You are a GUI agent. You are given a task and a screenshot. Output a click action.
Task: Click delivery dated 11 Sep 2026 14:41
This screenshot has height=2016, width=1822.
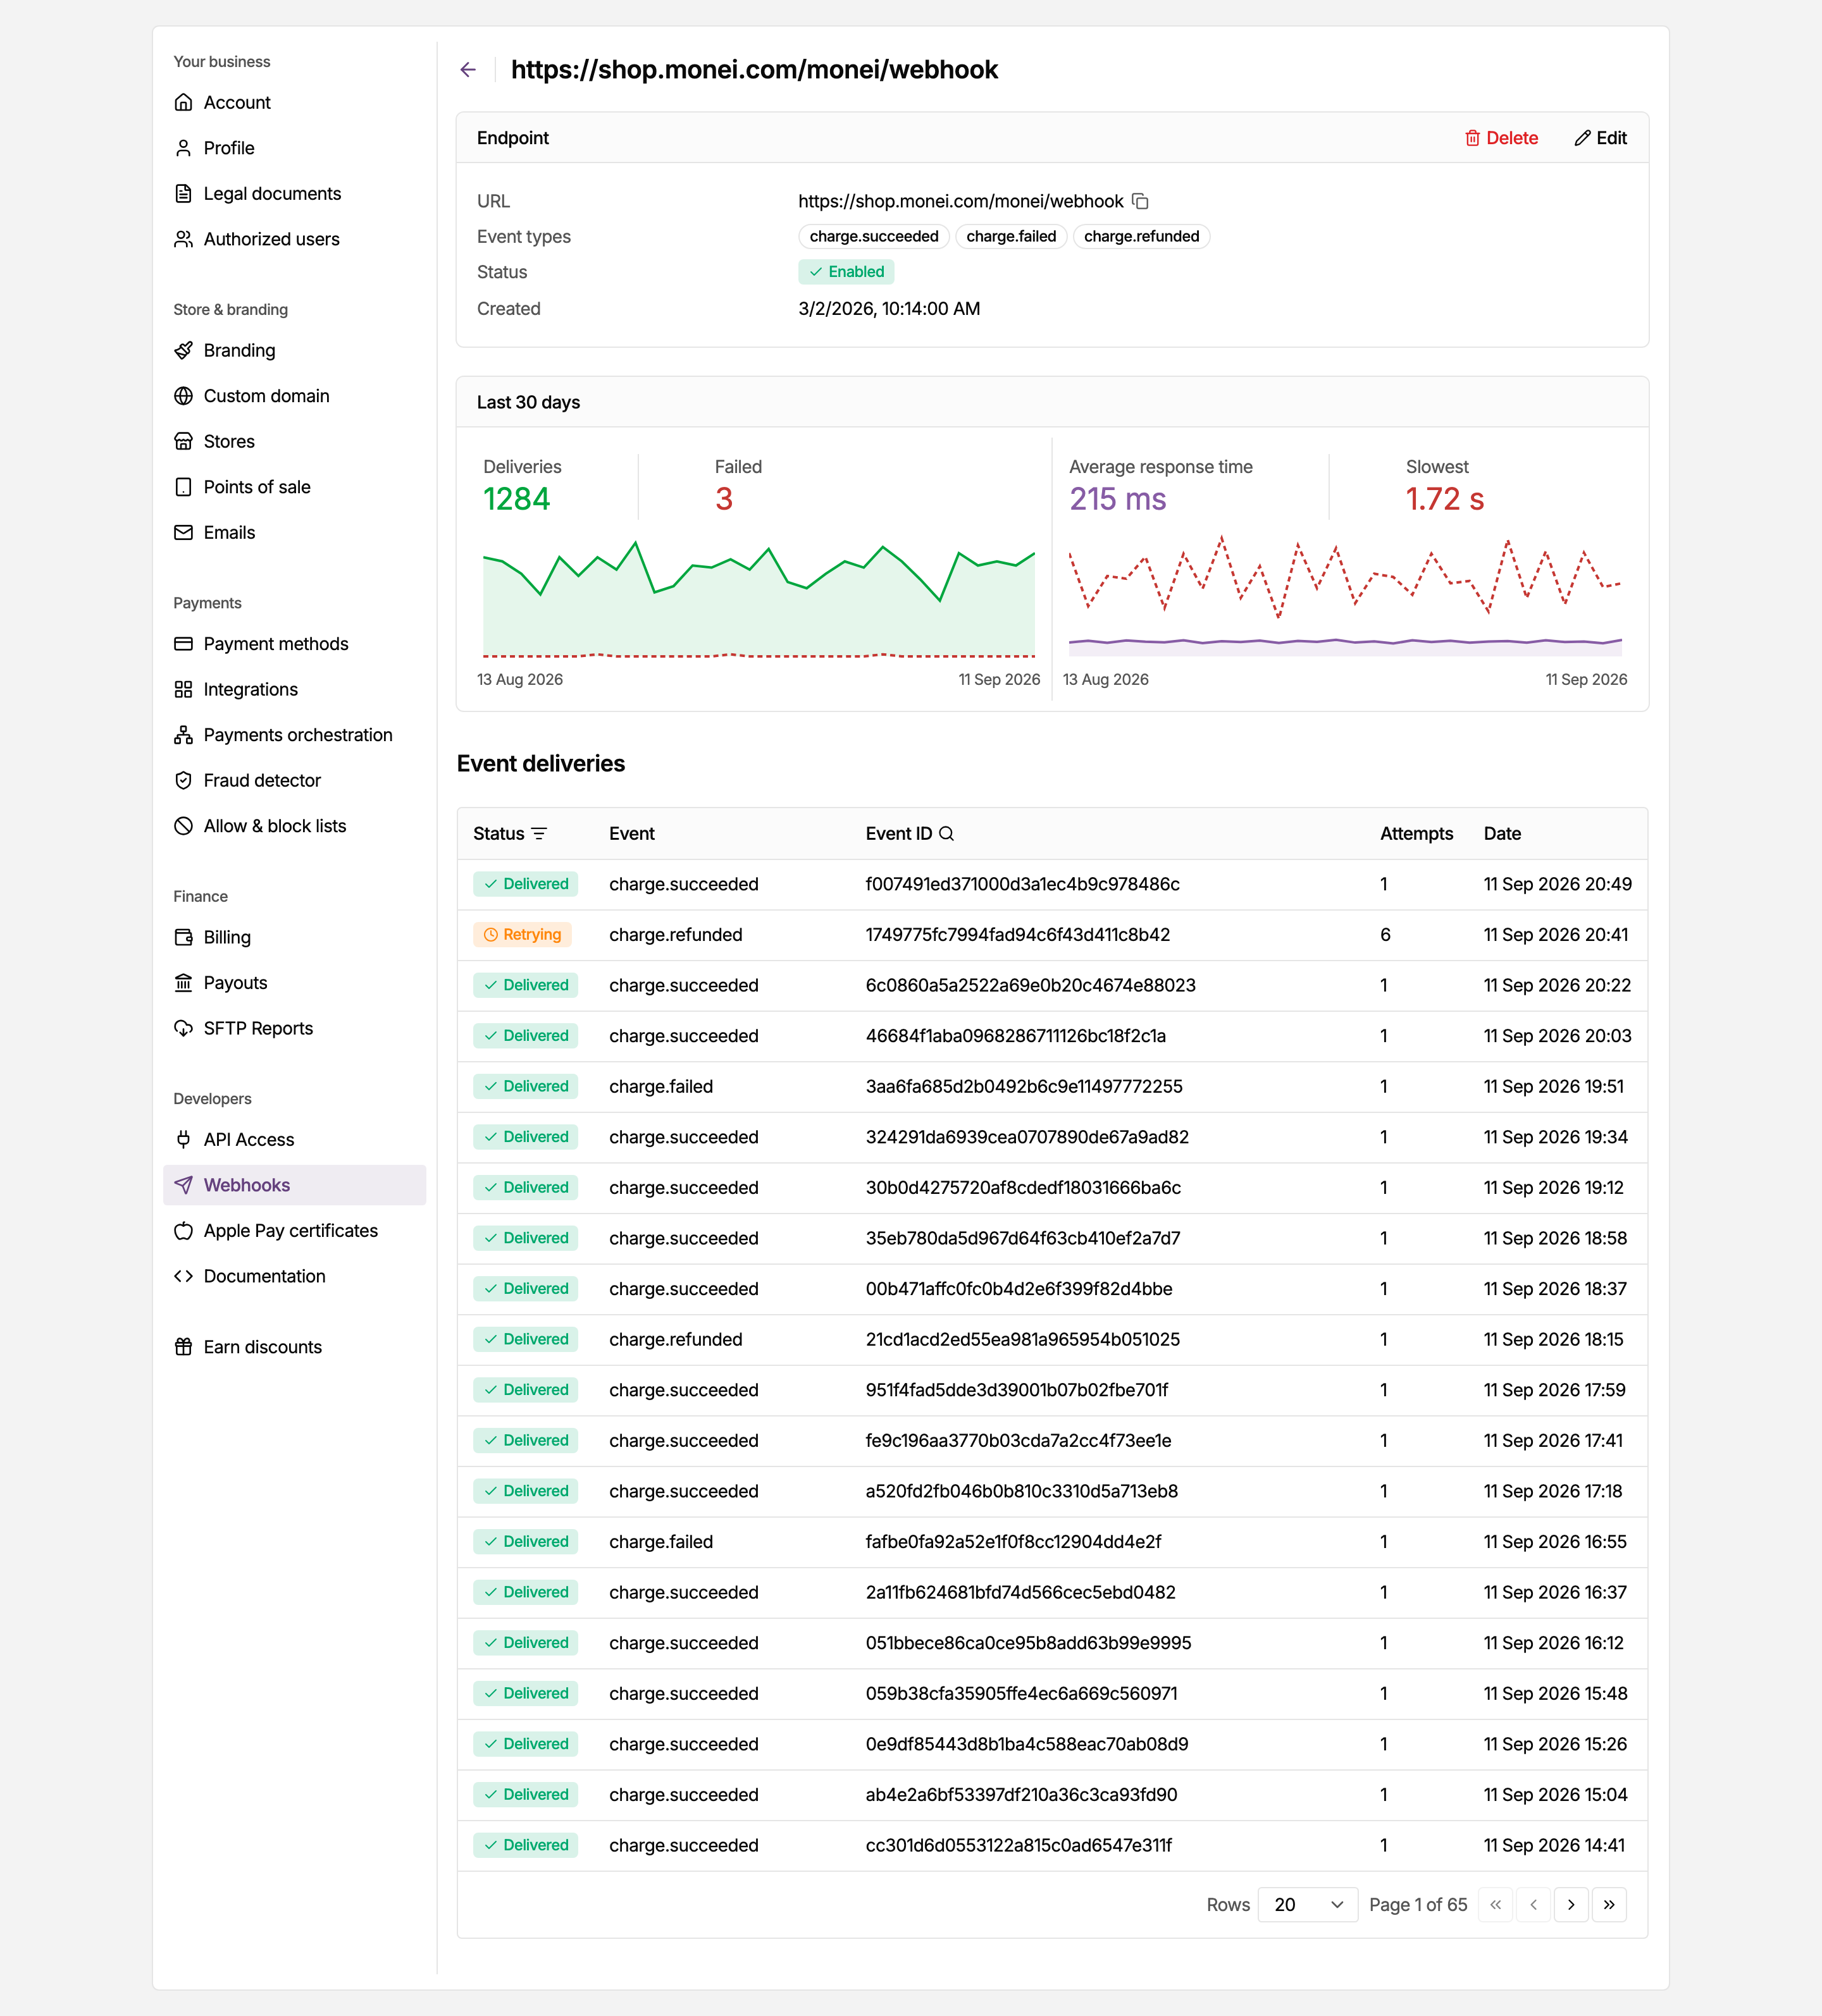1053,1845
